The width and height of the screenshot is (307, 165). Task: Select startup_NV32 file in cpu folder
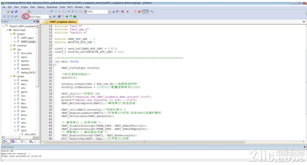coord(28,72)
